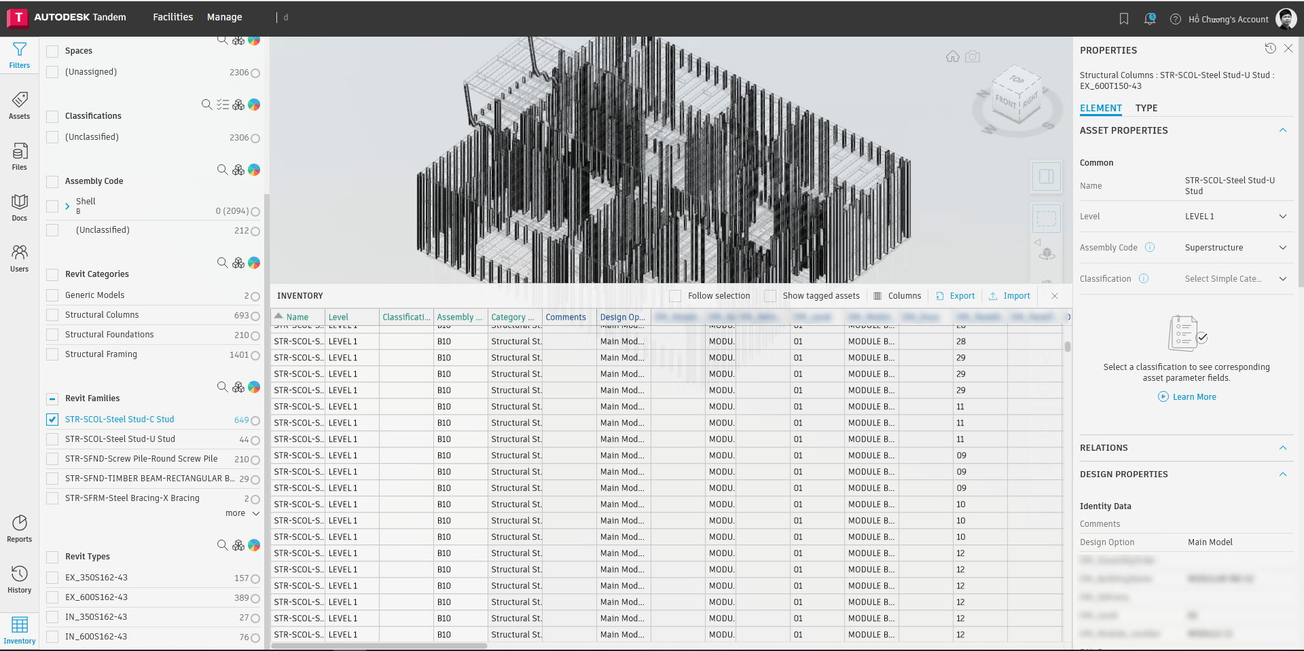Check the Structural Foundations category

coord(52,335)
